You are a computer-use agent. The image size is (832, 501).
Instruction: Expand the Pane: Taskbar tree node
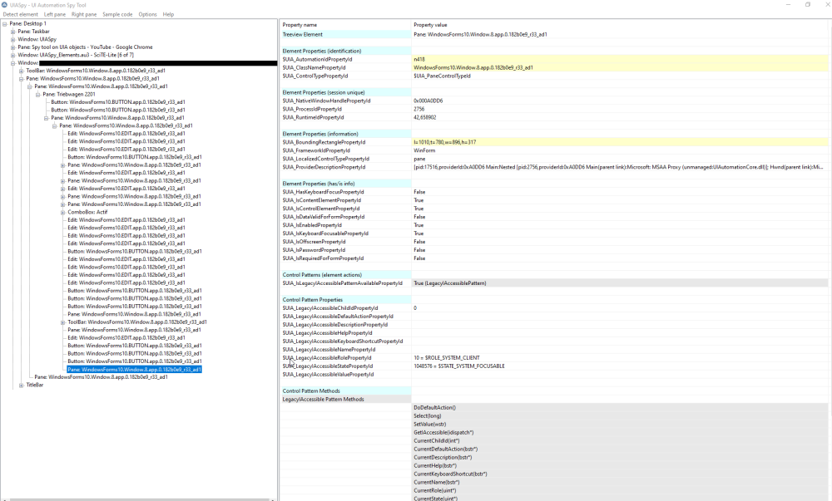point(13,31)
